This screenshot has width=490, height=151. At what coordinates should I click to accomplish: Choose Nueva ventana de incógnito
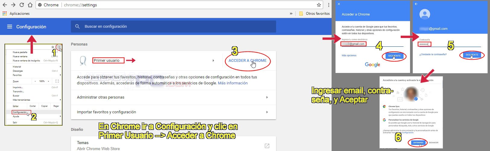point(26,61)
